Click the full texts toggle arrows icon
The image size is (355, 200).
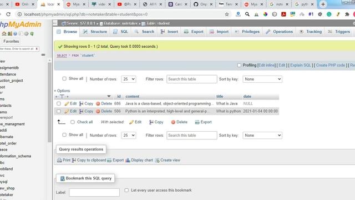(x=62, y=97)
